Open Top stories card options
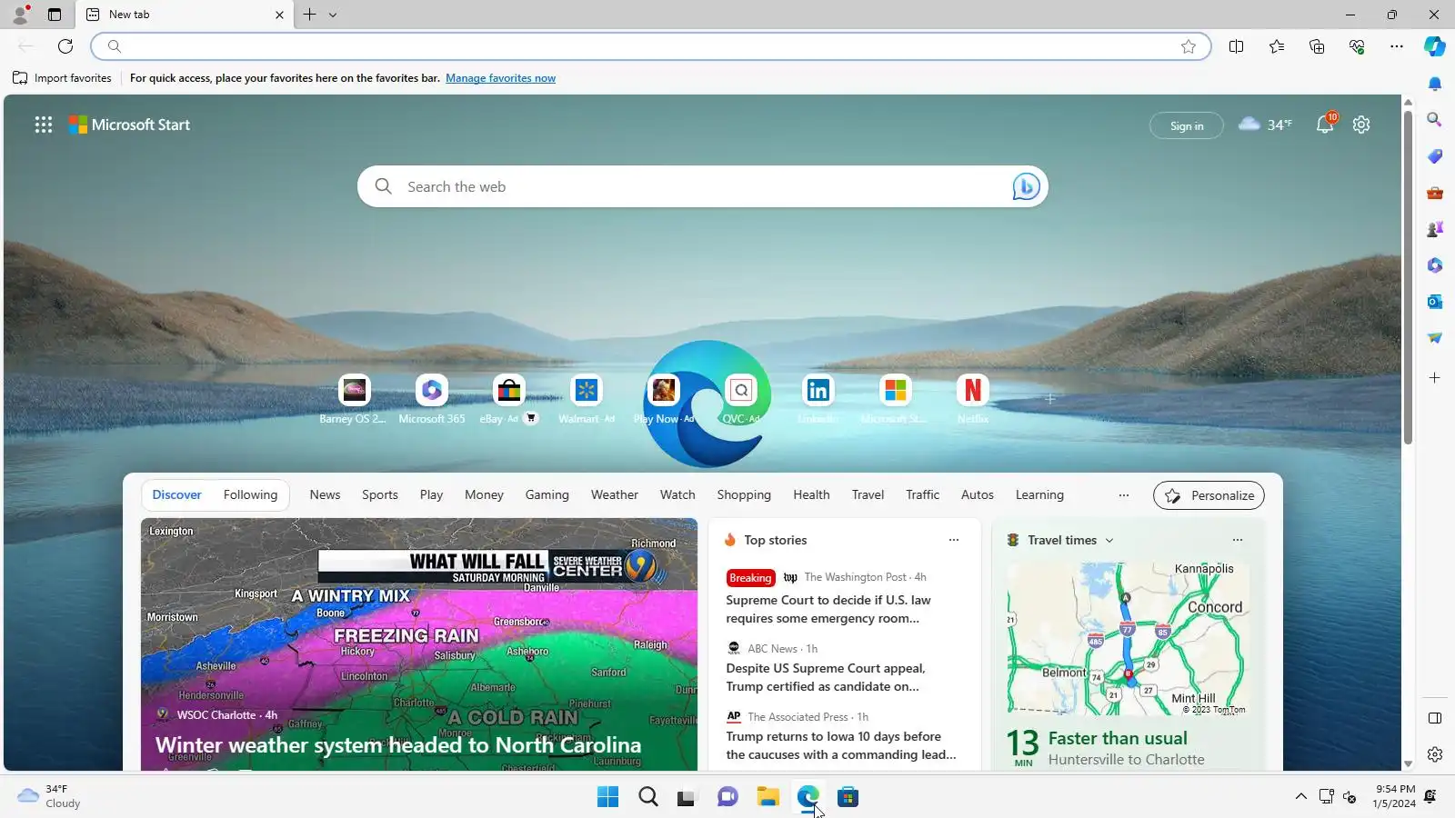 click(954, 540)
